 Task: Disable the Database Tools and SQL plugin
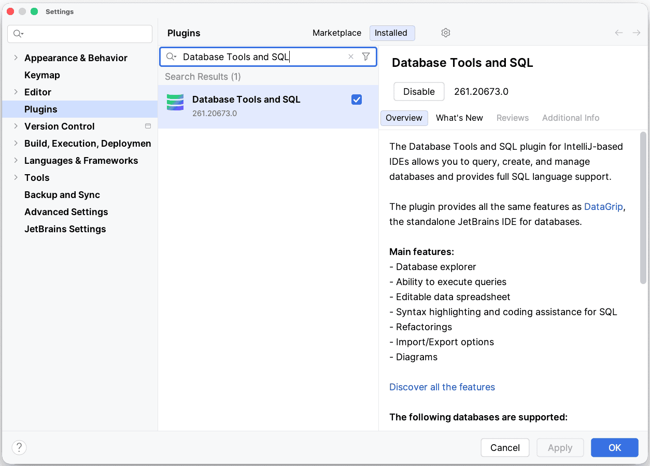pyautogui.click(x=419, y=92)
